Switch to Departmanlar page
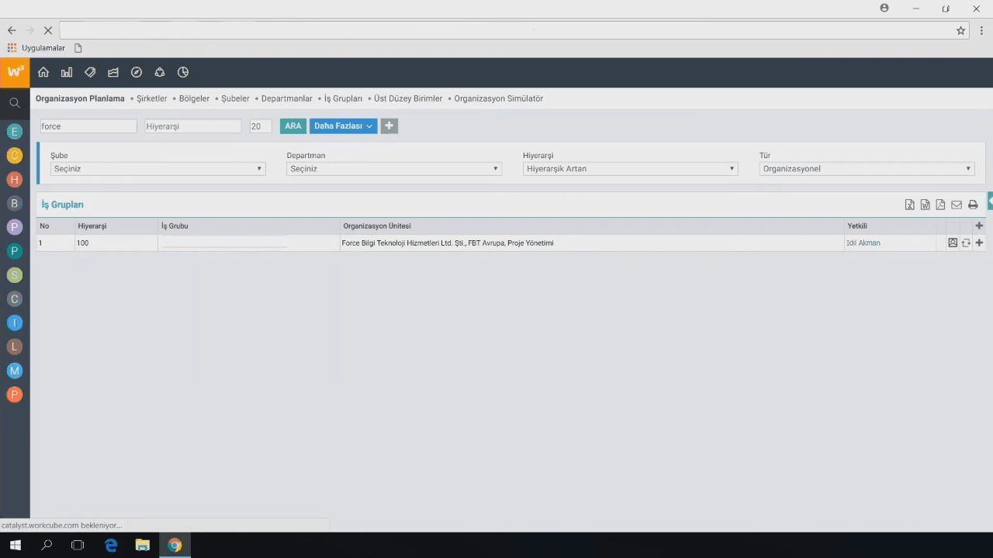 [x=286, y=99]
